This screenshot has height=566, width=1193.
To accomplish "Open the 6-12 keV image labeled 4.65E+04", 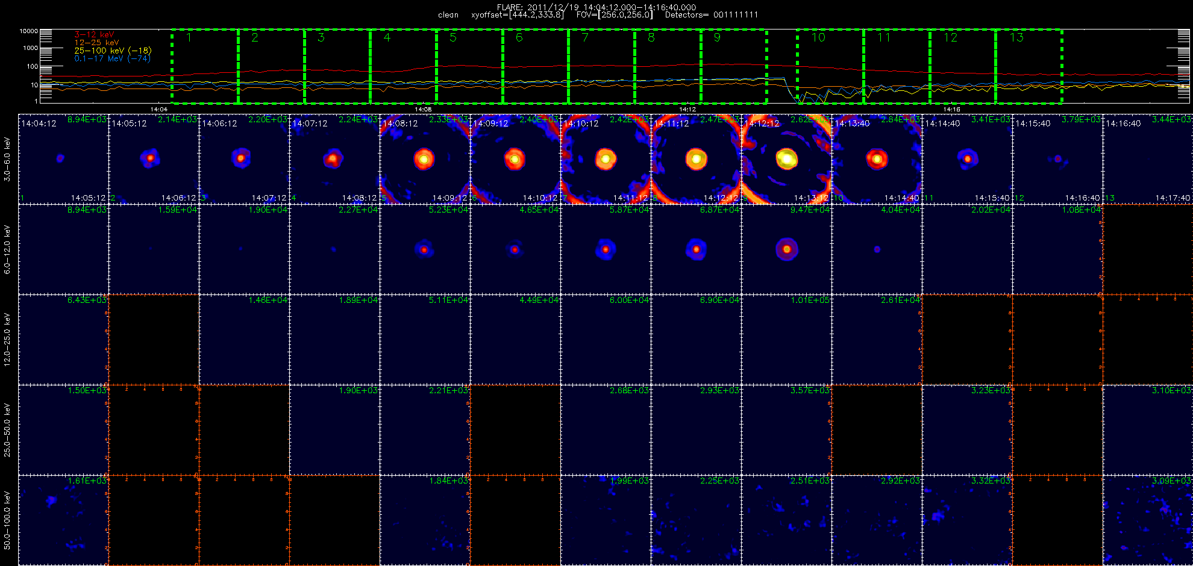I will pyautogui.click(x=515, y=249).
